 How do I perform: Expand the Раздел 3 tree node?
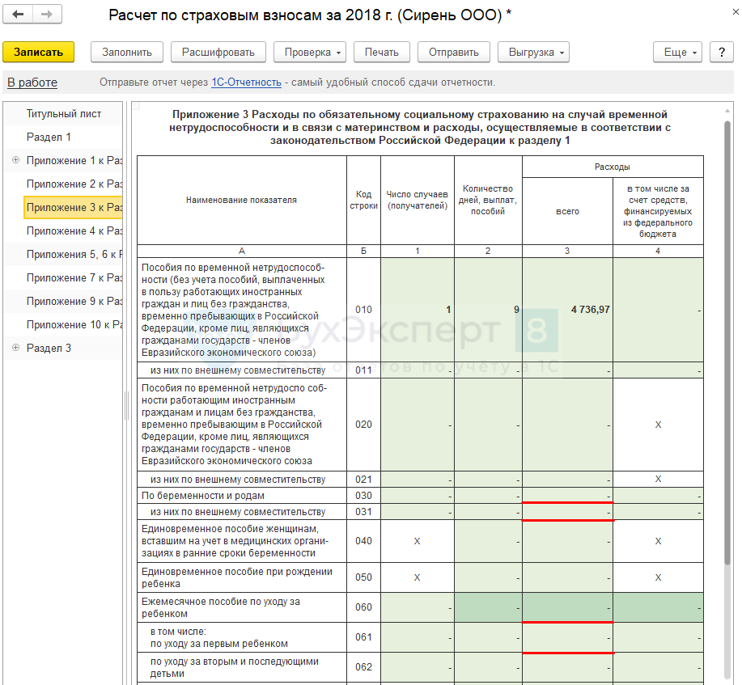tap(15, 348)
